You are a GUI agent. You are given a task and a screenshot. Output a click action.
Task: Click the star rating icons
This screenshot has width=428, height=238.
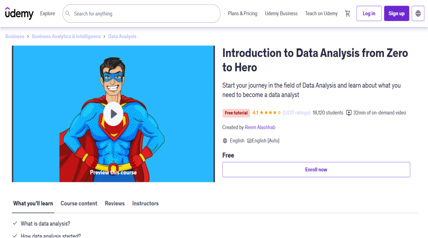[270, 113]
